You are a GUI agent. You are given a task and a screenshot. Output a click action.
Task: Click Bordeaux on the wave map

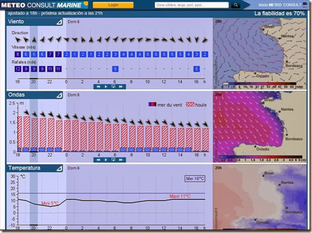click(294, 139)
